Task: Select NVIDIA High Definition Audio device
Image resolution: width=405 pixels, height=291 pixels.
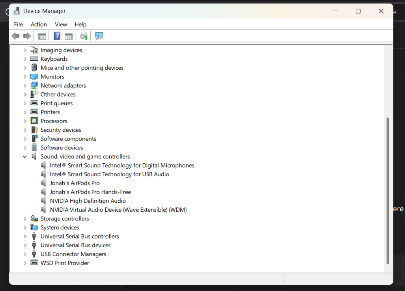Action: (88, 201)
